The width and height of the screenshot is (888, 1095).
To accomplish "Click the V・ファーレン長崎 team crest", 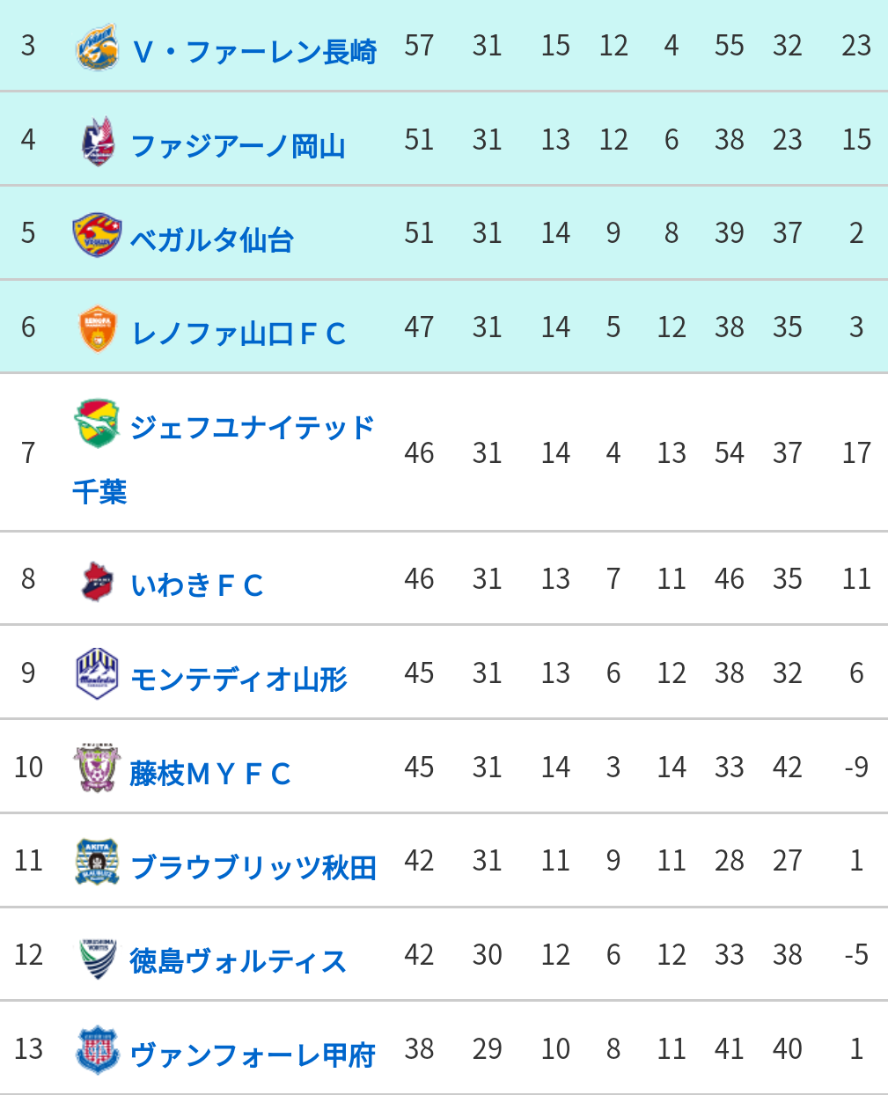I will pos(97,47).
